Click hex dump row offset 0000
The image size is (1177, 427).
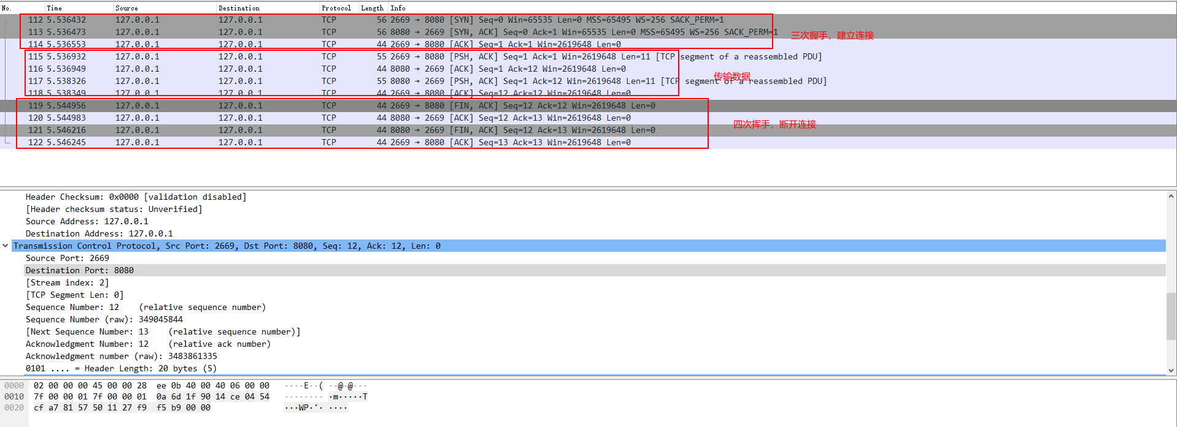(14, 385)
